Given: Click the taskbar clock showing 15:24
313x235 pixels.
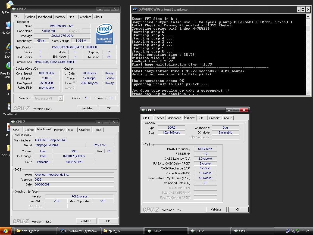Looking at the screenshot, I should coord(306,231).
